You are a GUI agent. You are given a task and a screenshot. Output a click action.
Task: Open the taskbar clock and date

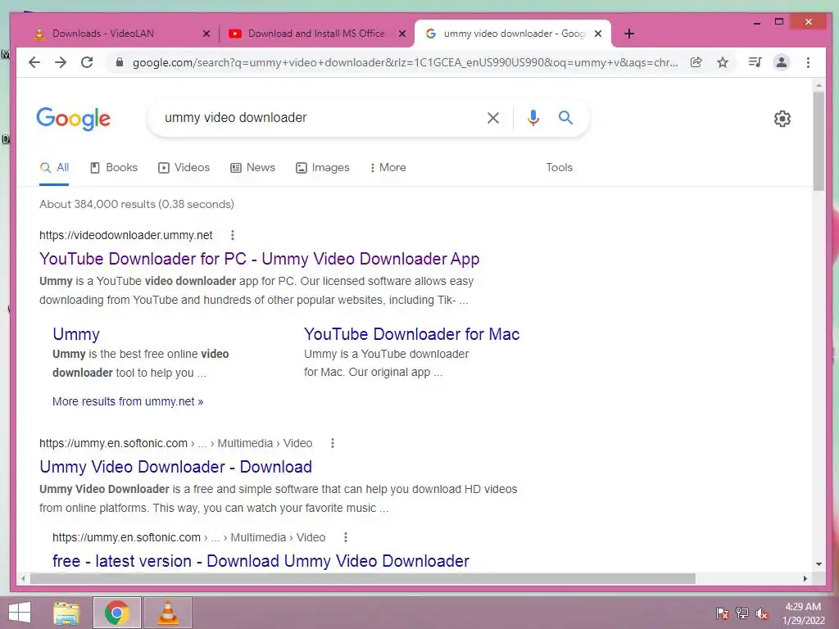pyautogui.click(x=803, y=613)
